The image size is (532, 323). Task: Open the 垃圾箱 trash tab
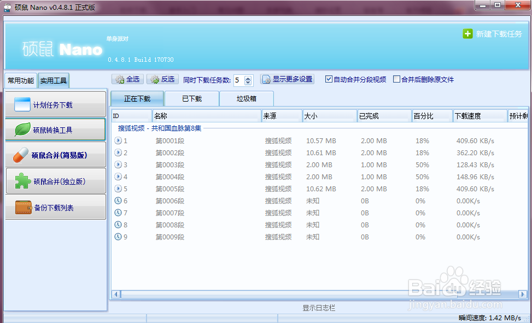click(x=247, y=99)
